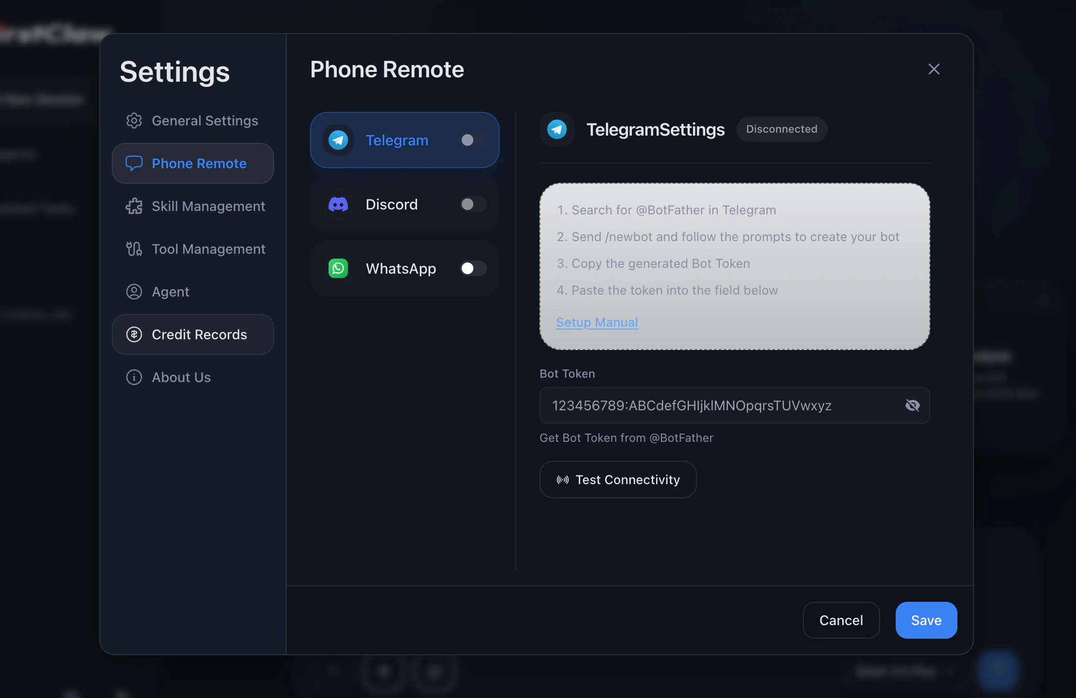1076x698 pixels.
Task: Click the gear icon beside General Settings
Action: click(134, 121)
